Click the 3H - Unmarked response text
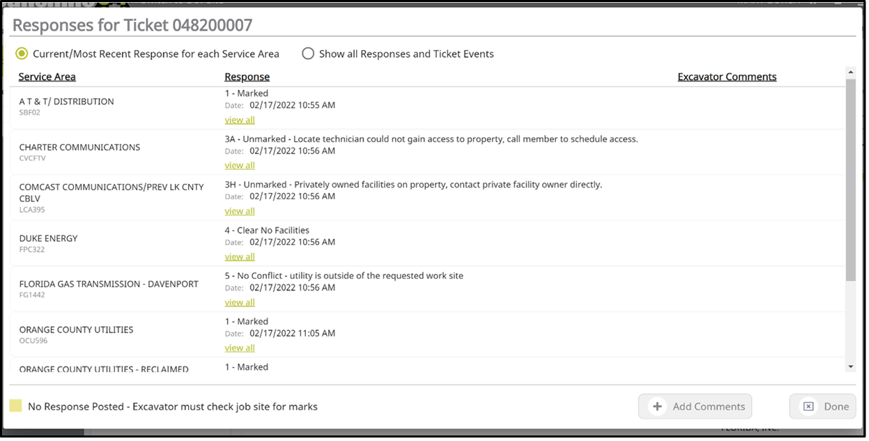Viewport: 869px width, 441px height. (413, 185)
